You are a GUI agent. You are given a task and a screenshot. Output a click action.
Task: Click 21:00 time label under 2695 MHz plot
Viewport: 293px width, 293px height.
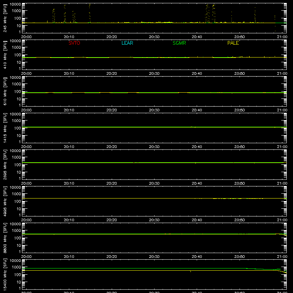pyautogui.click(x=282, y=183)
